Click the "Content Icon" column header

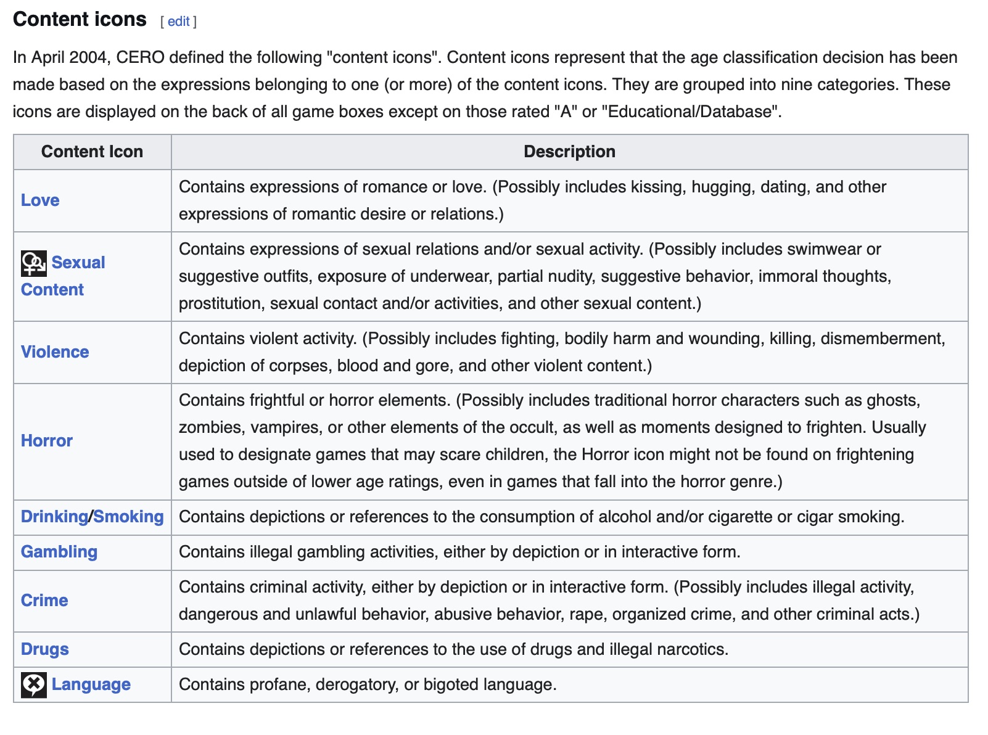[92, 152]
